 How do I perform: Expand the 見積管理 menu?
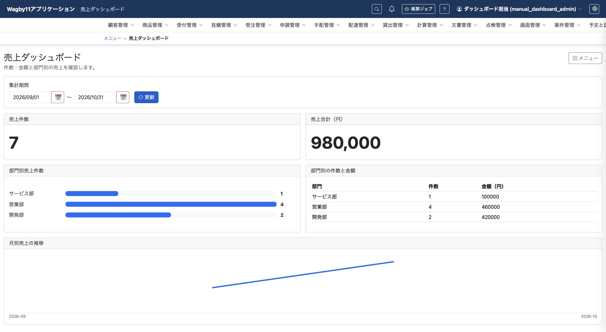point(224,25)
